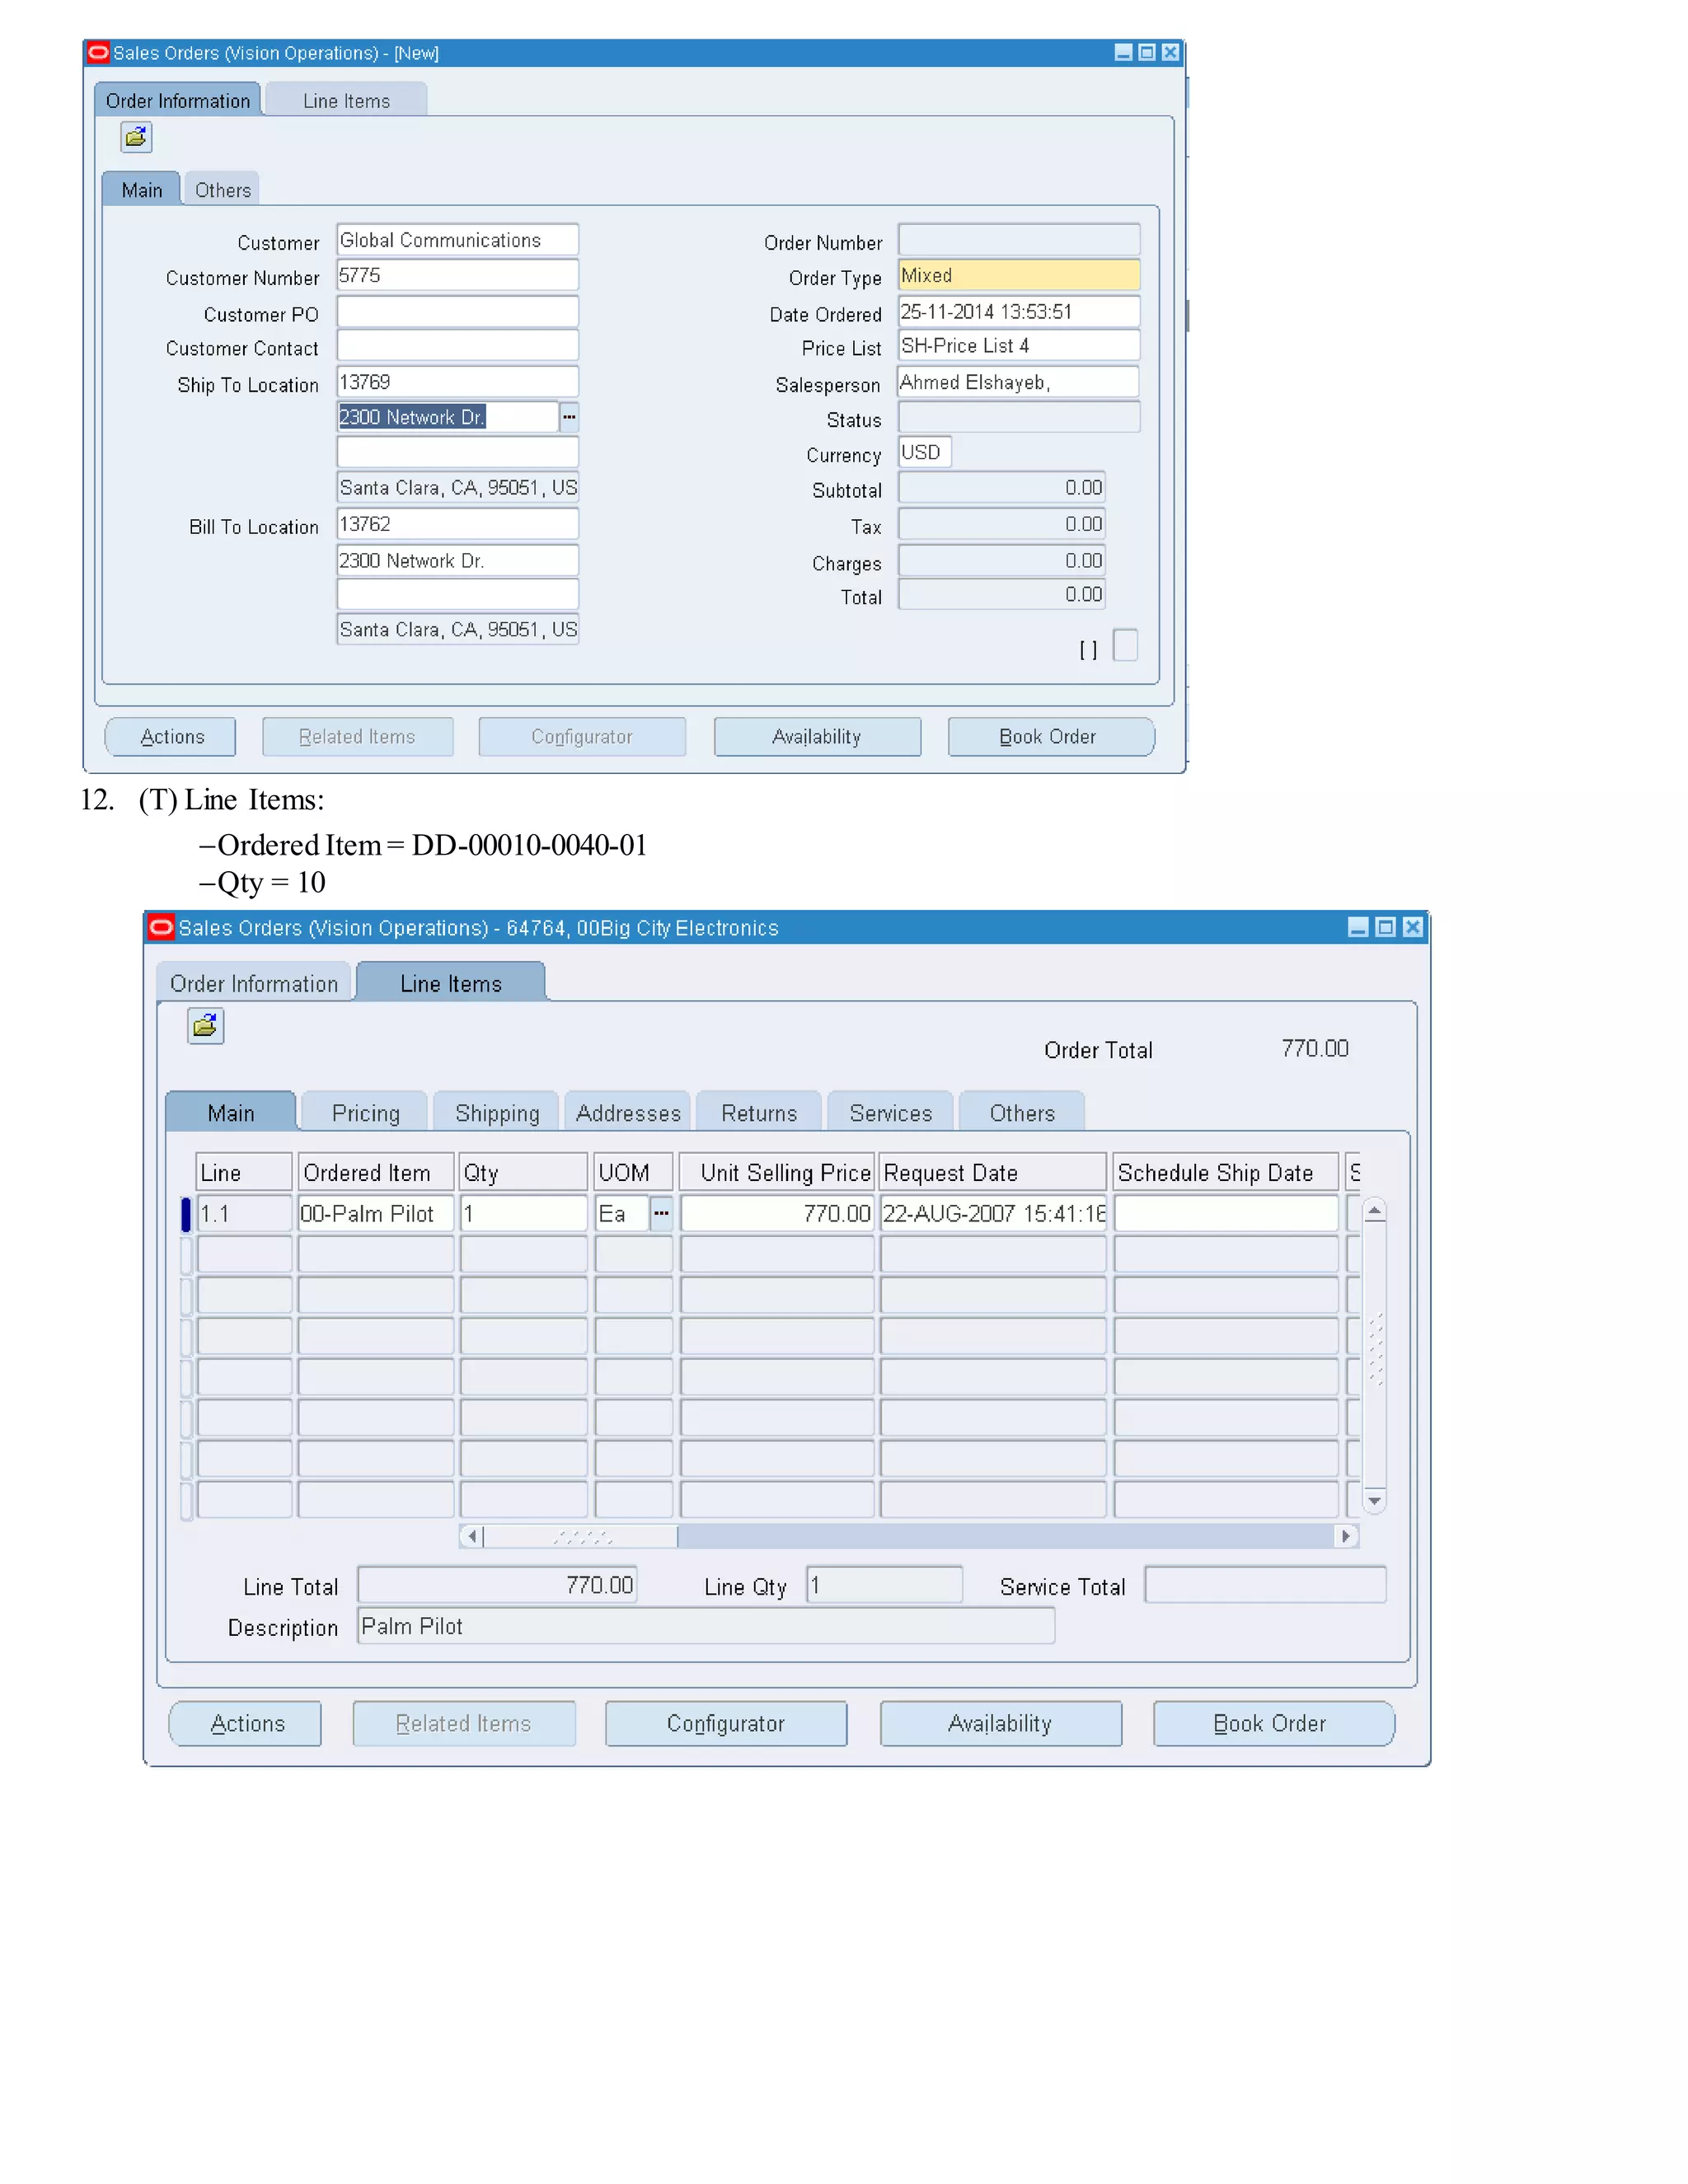Viewport: 1688px width, 2184px height.
Task: Switch to Order Information tab in upper window
Action: pyautogui.click(x=178, y=101)
